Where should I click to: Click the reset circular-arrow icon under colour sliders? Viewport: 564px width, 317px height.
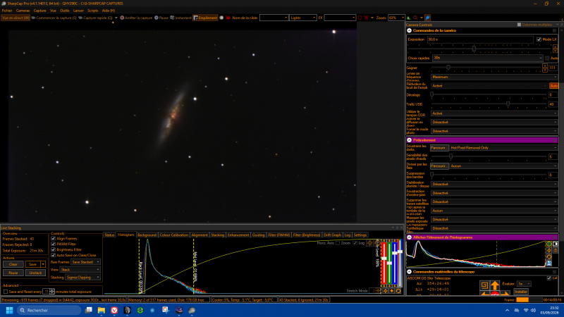pyautogui.click(x=398, y=291)
